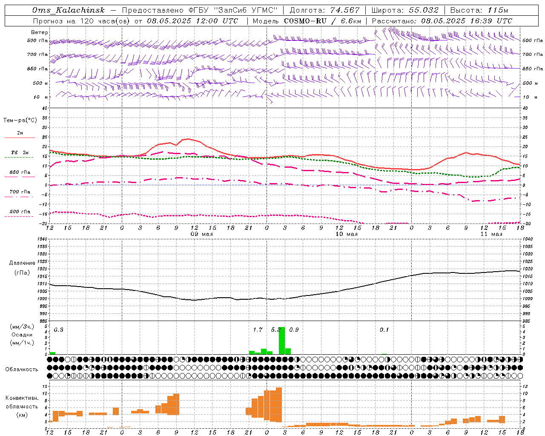Click the 1.7 precipitation amount value

258,330
